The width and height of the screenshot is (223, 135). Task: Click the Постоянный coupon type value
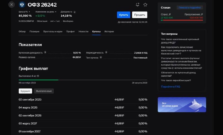(140, 58)
